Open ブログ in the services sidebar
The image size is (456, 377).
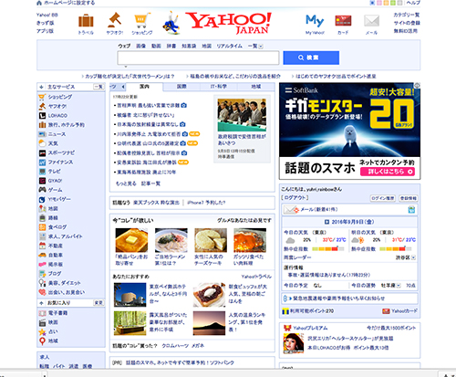(55, 274)
